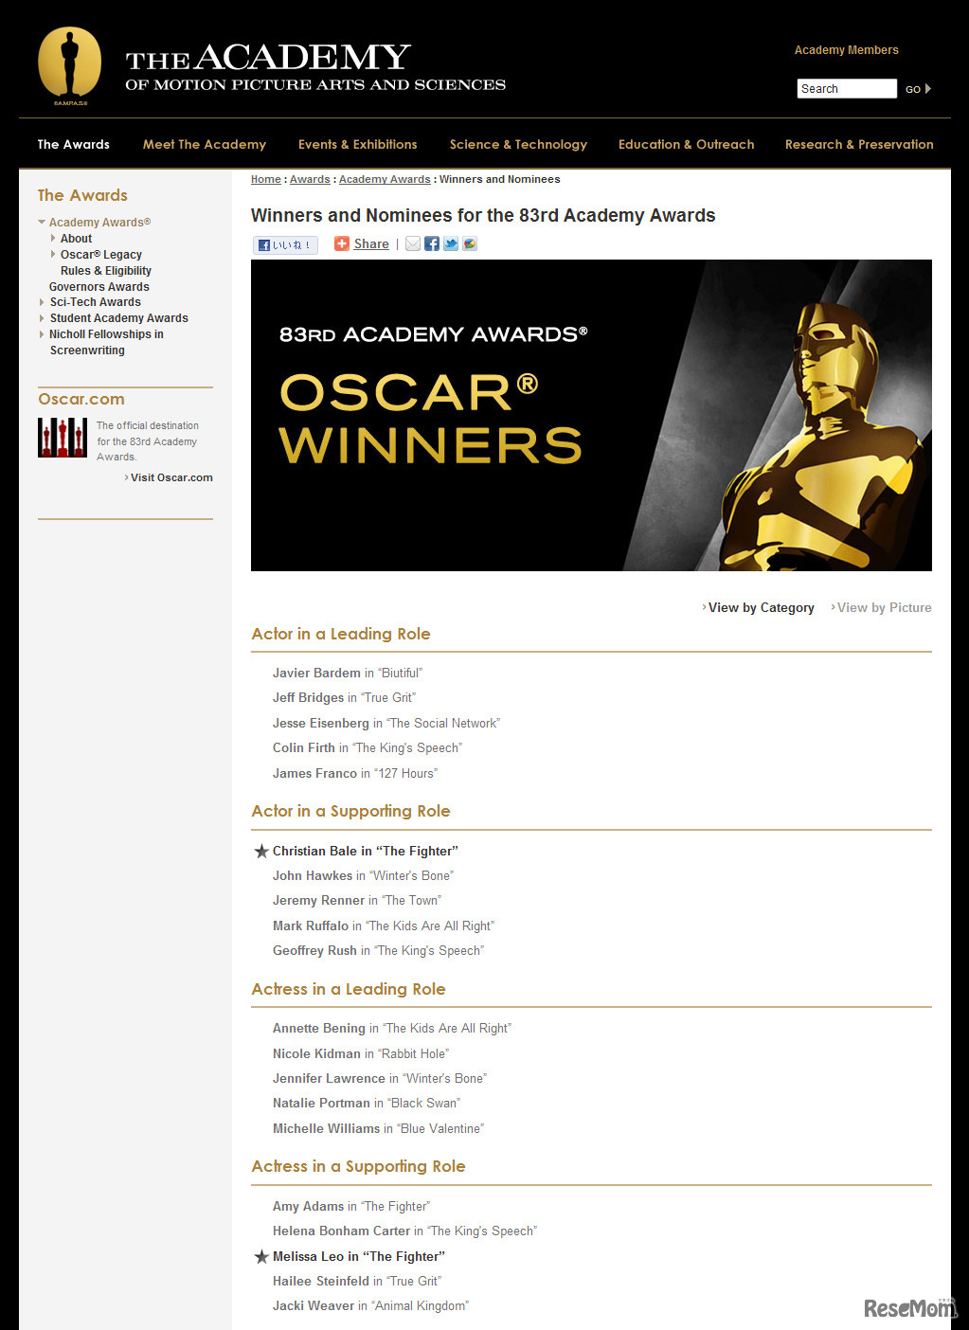Click the 83rd Academy Awards Oscar Winners banner
This screenshot has width=969, height=1330.
591,415
